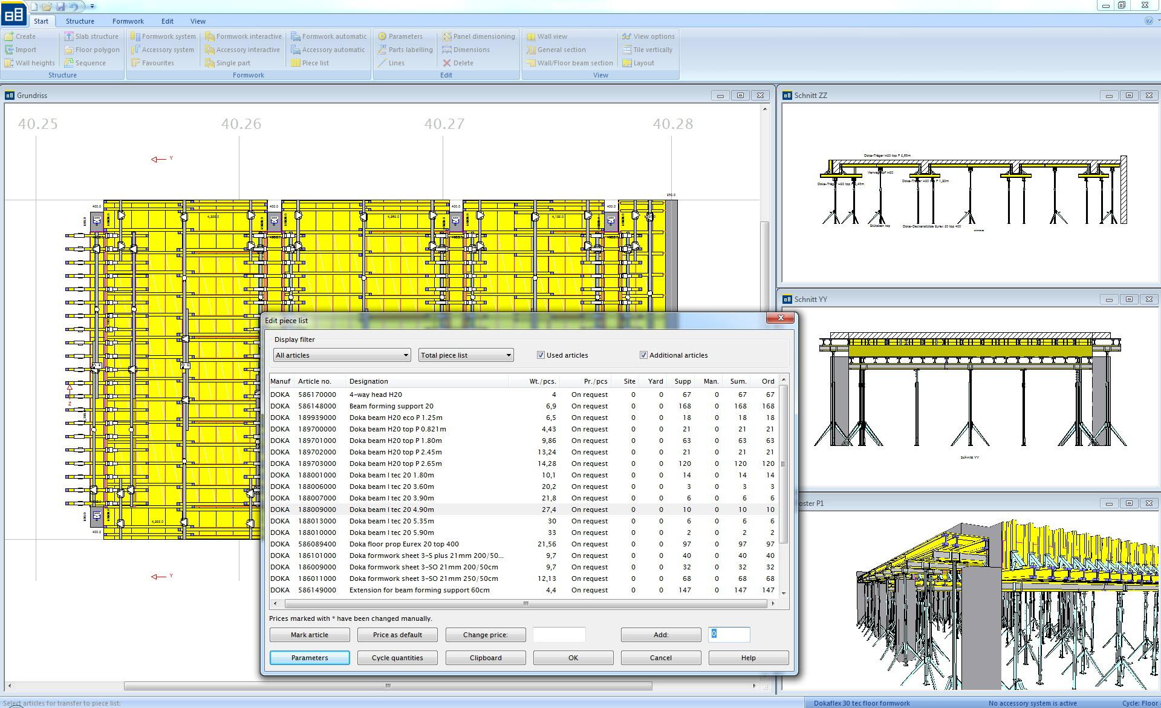Click the Clipboard button in dialog
The image size is (1161, 708).
(485, 658)
